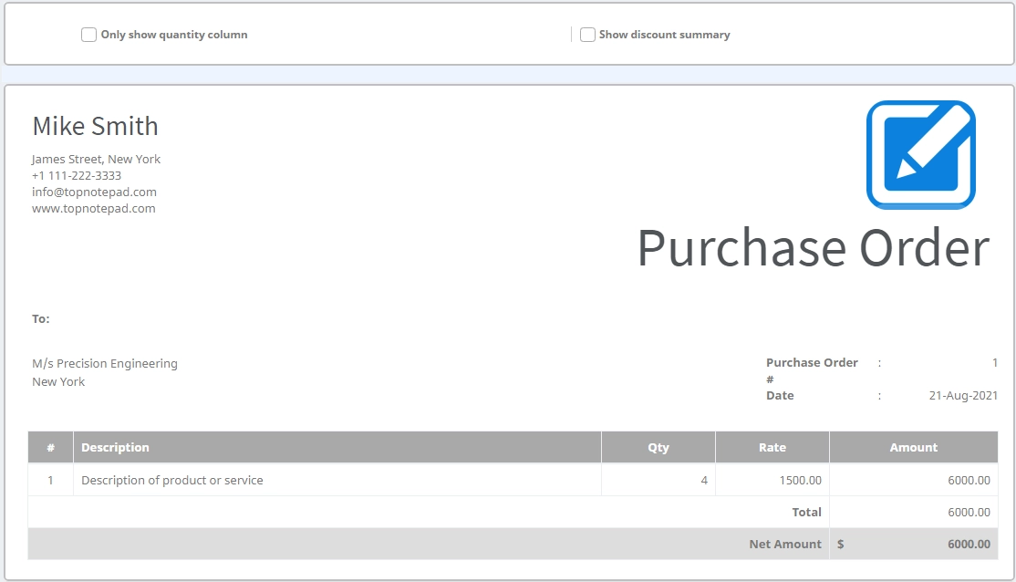Image resolution: width=1016 pixels, height=582 pixels.
Task: Click the bold Net Amount value 6000.00
Action: tap(969, 545)
